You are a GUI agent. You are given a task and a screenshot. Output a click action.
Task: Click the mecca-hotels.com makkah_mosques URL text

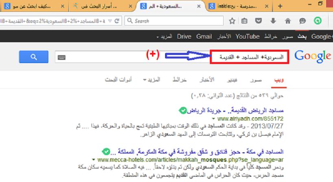tap(190, 160)
